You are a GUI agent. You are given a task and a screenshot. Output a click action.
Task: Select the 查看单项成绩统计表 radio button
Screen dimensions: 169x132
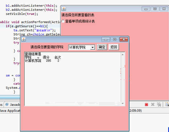point(63,21)
